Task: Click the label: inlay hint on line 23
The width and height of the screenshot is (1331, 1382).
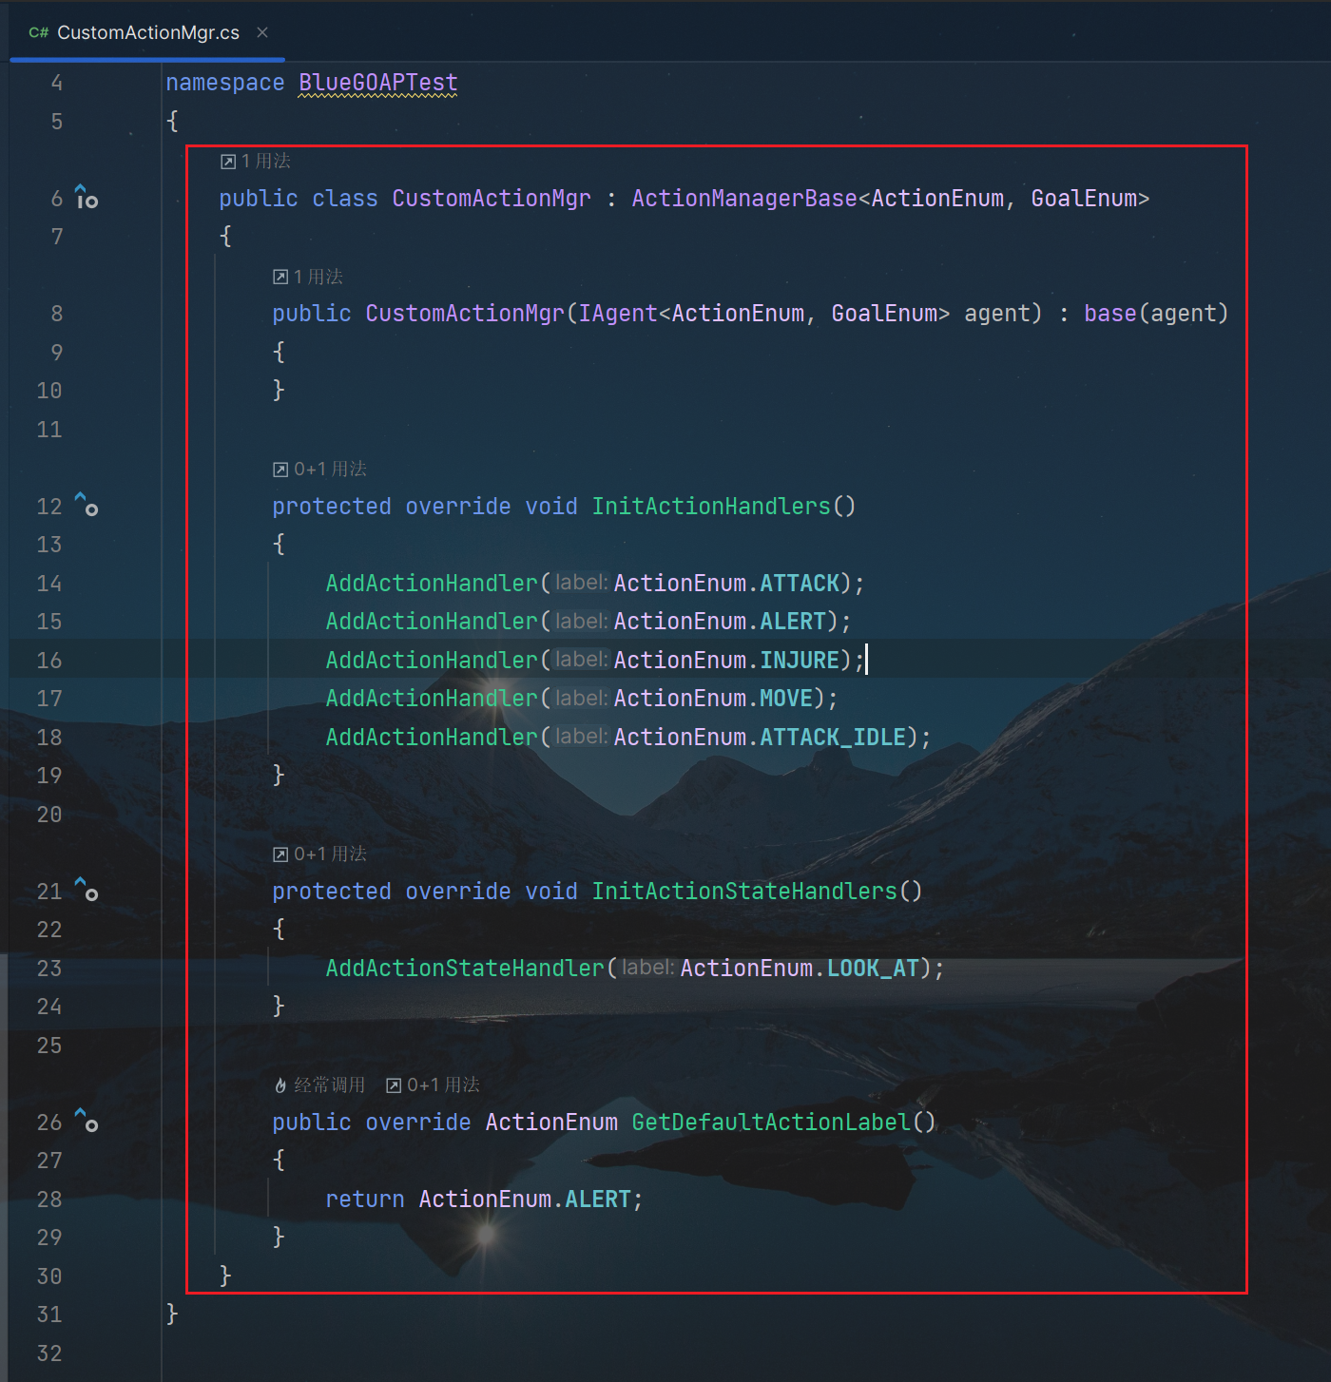Action: pyautogui.click(x=647, y=967)
